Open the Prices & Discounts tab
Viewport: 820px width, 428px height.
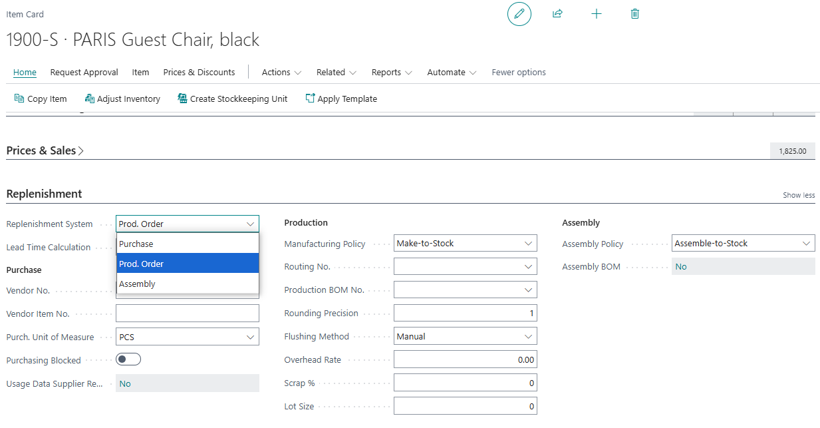coord(199,73)
